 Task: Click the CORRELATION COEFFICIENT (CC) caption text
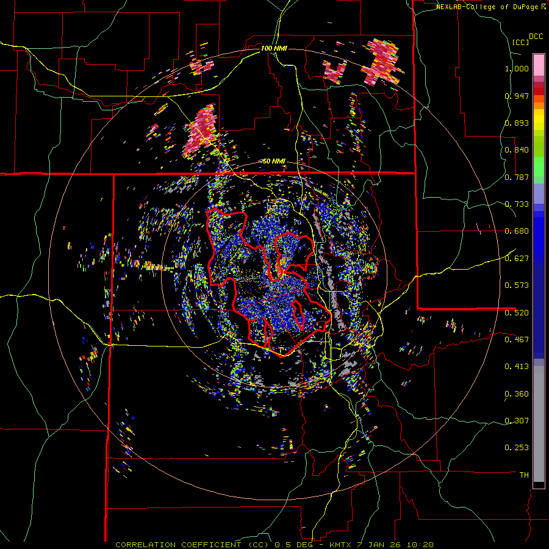192,545
